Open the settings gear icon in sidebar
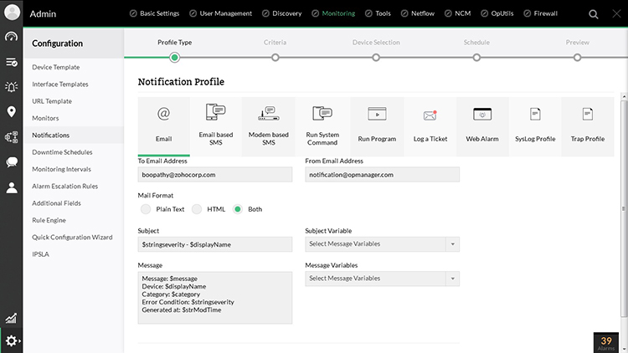The width and height of the screenshot is (628, 353). 12,340
